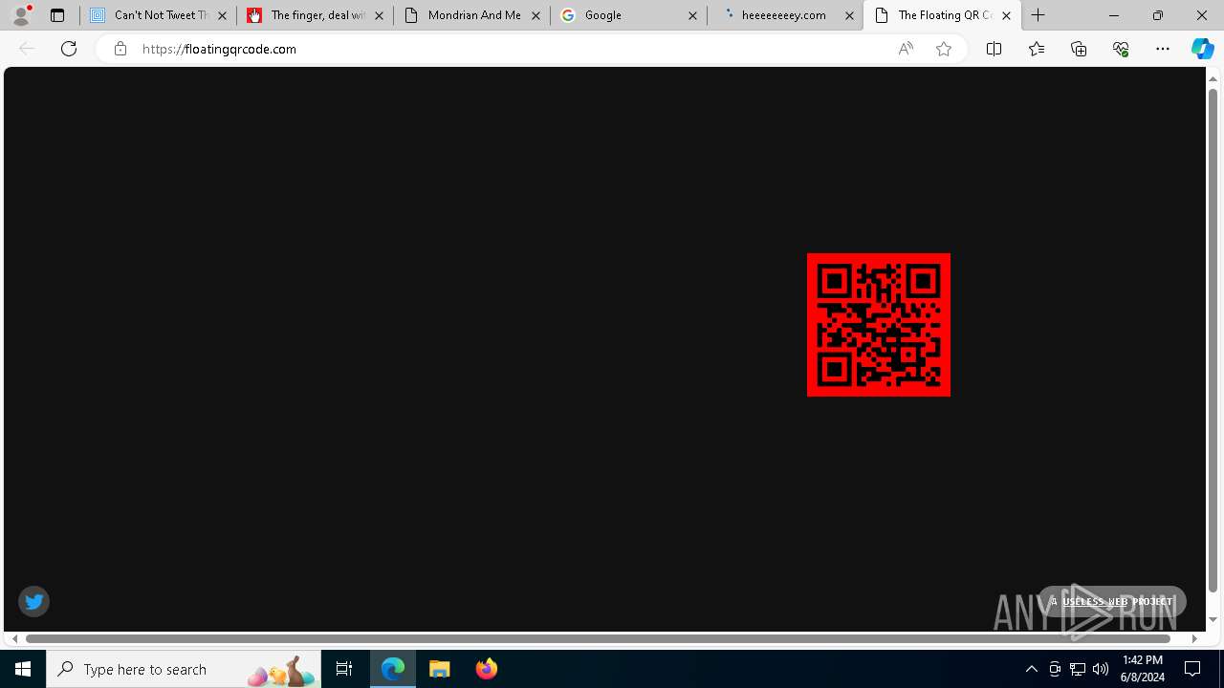
Task: Open Settings and more menu
Action: click(x=1163, y=49)
